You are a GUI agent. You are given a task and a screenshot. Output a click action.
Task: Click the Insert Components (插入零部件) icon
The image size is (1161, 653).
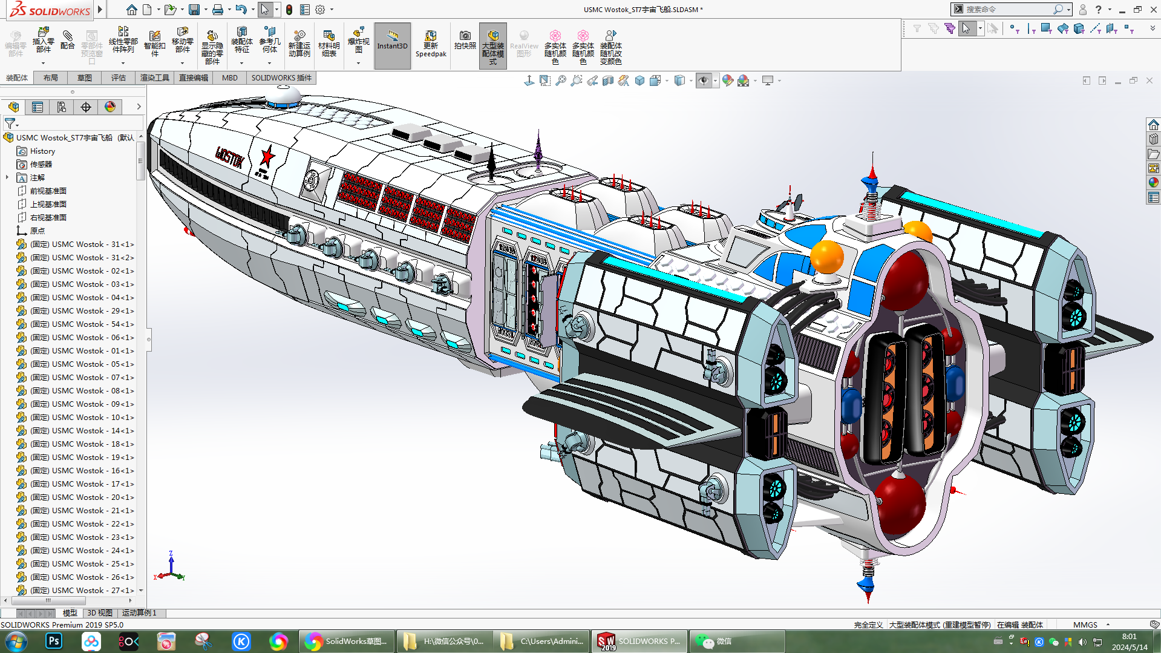tap(43, 41)
